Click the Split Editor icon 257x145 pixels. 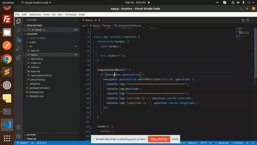pyautogui.click(x=248, y=20)
